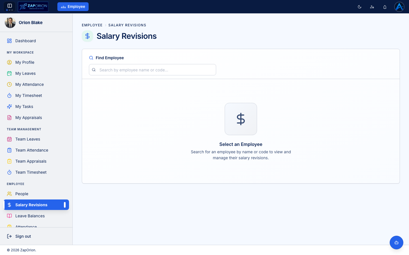Click the large dollar placeholder icon
Viewport: 409px width, 255px height.
pos(241,119)
